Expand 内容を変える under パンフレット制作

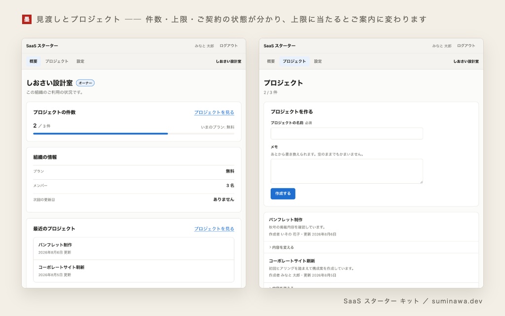click(x=282, y=247)
